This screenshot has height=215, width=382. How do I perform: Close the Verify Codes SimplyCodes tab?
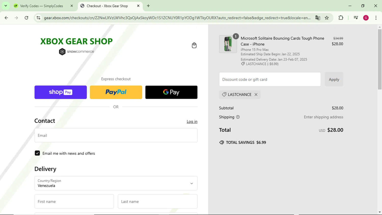[72, 6]
